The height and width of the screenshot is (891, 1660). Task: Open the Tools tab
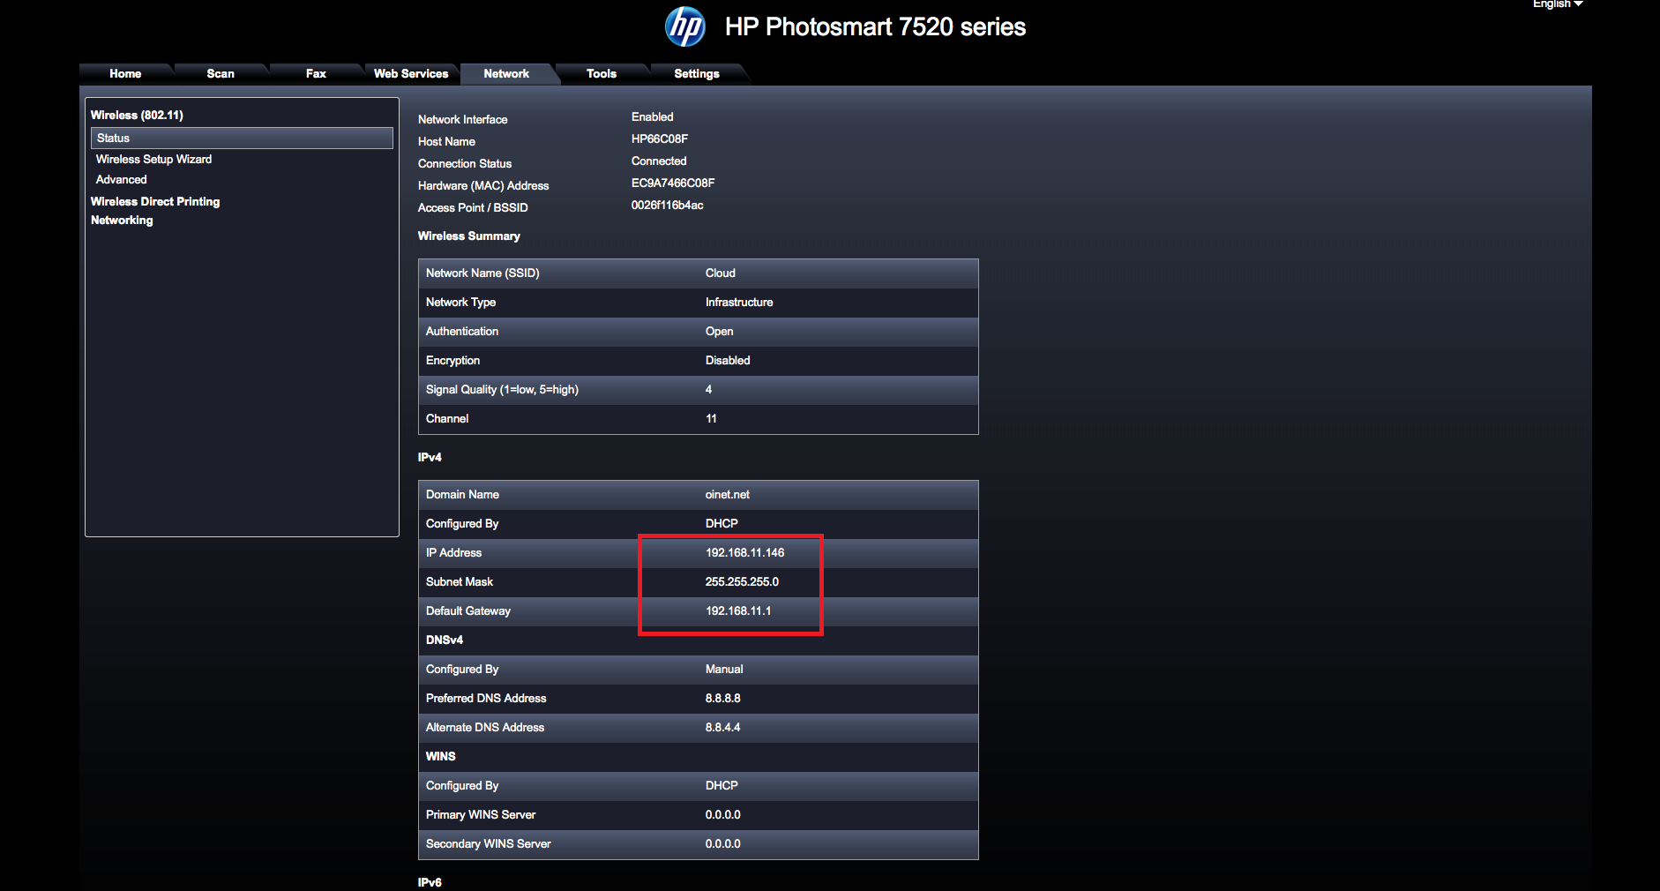click(602, 74)
